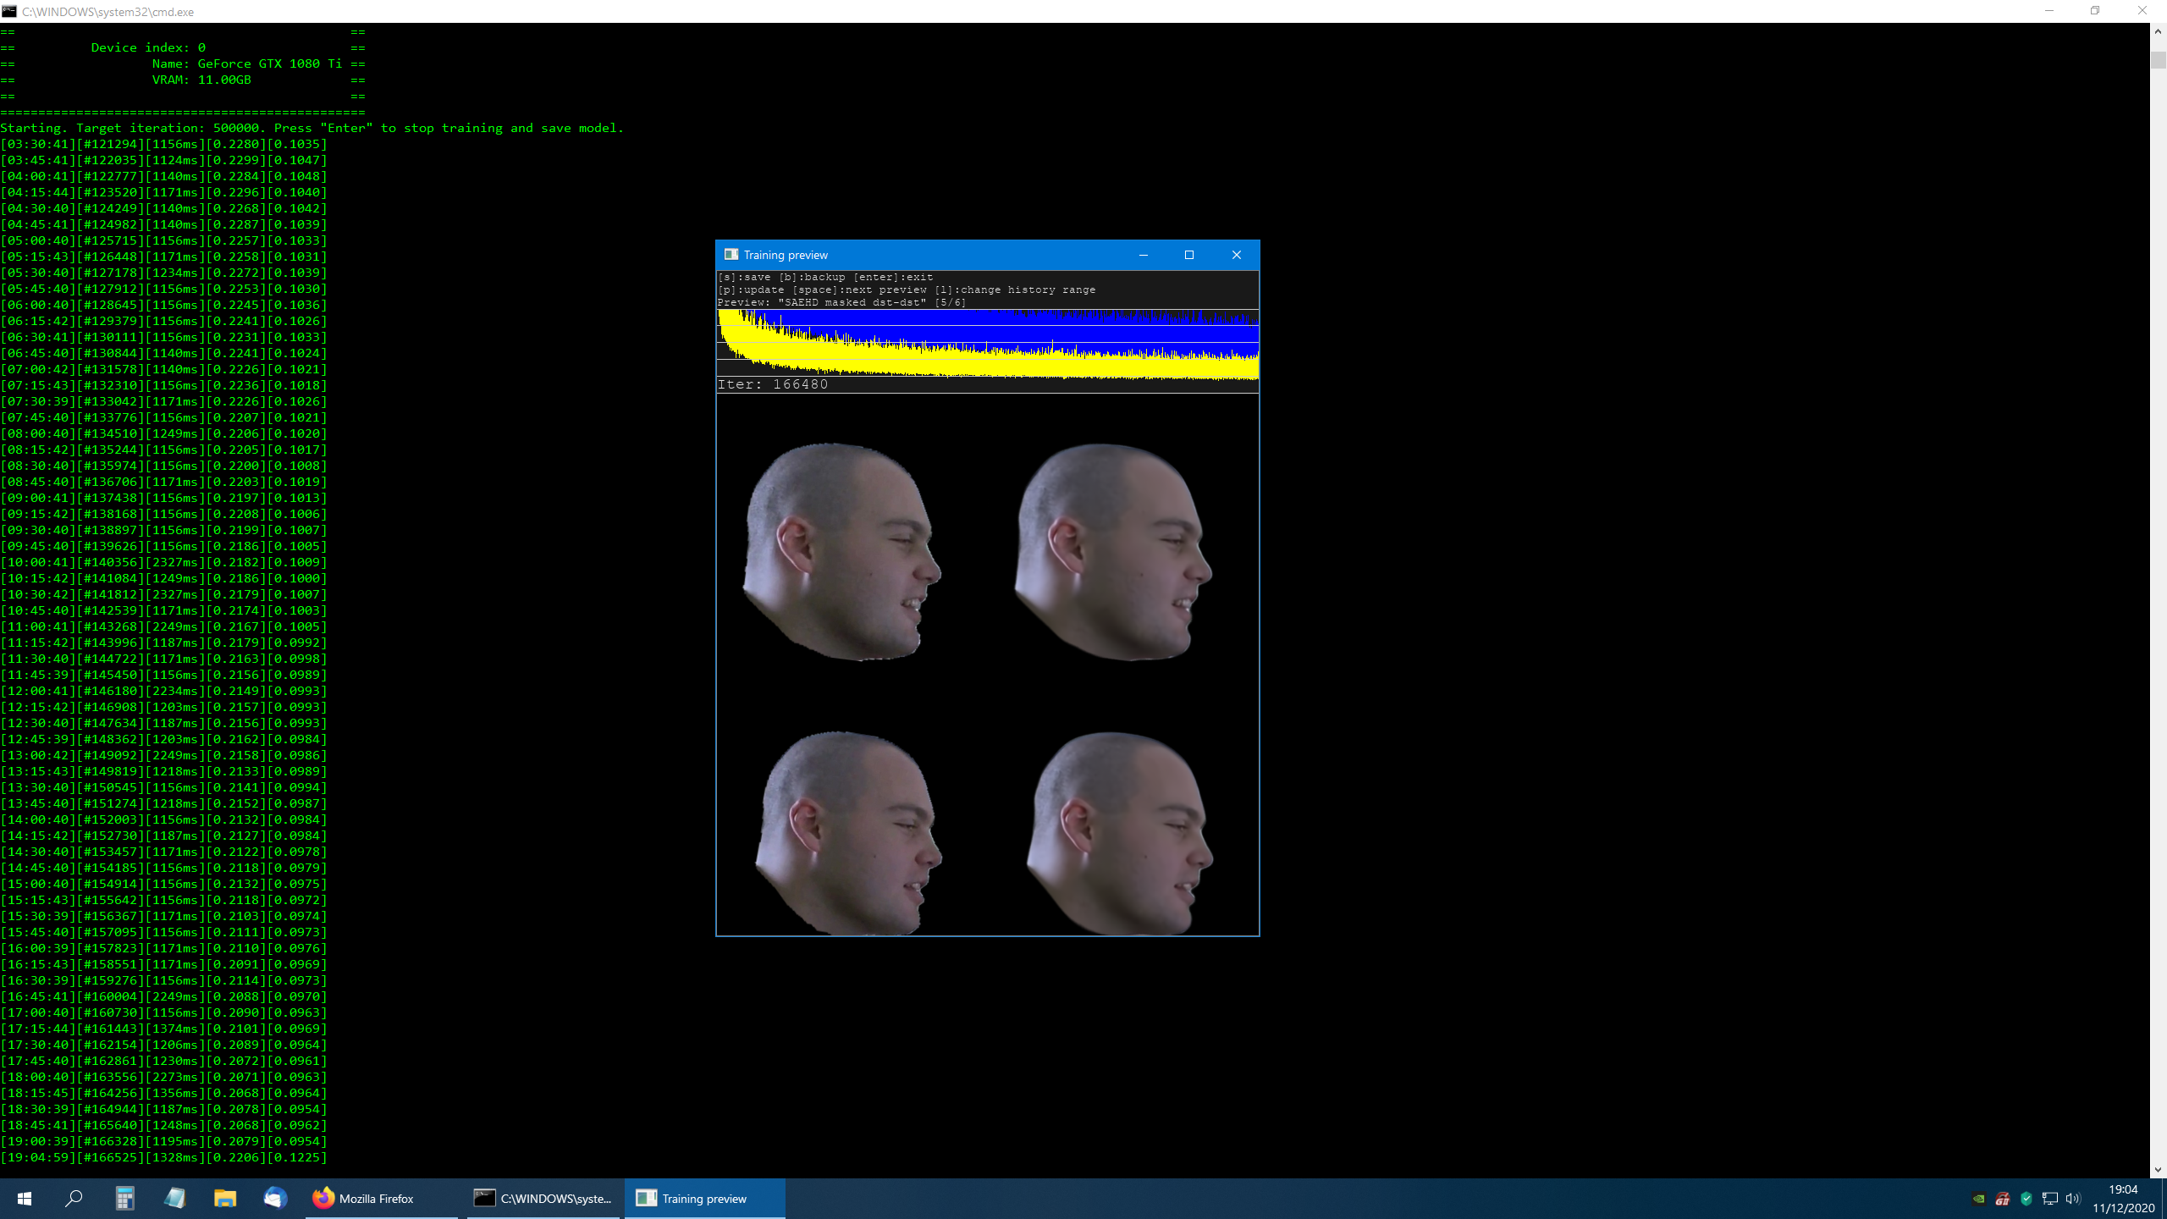Open the Start menu
This screenshot has width=2167, height=1219.
point(25,1198)
